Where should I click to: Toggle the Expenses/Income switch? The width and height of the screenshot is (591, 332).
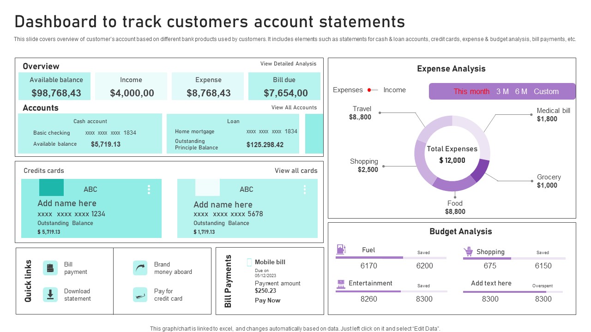[373, 90]
